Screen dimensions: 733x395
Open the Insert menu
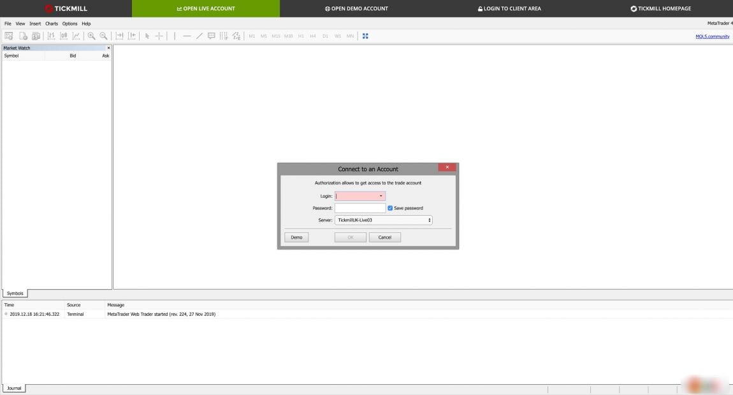click(35, 24)
